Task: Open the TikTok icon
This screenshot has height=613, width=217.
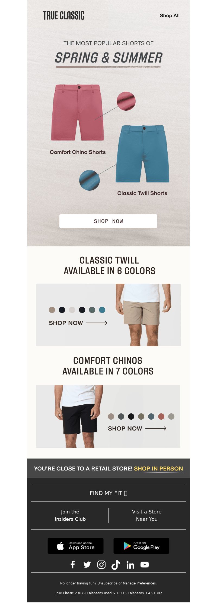Action: pos(116,565)
